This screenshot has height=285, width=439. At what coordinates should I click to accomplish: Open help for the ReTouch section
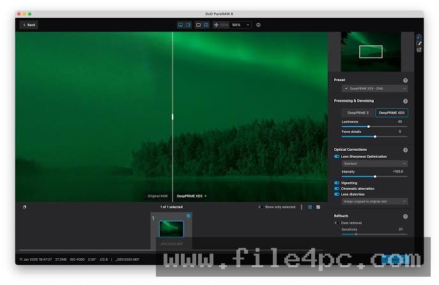(405, 217)
